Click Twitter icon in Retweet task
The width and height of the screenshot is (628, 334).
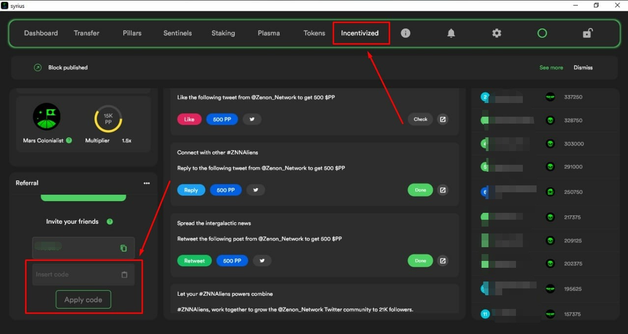coord(262,261)
